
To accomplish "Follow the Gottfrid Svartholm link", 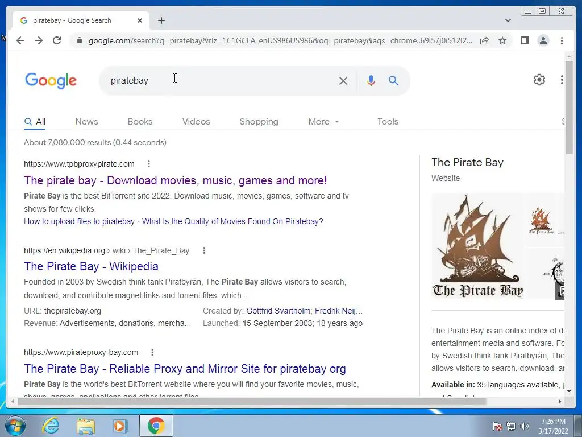I will pyautogui.click(x=278, y=311).
